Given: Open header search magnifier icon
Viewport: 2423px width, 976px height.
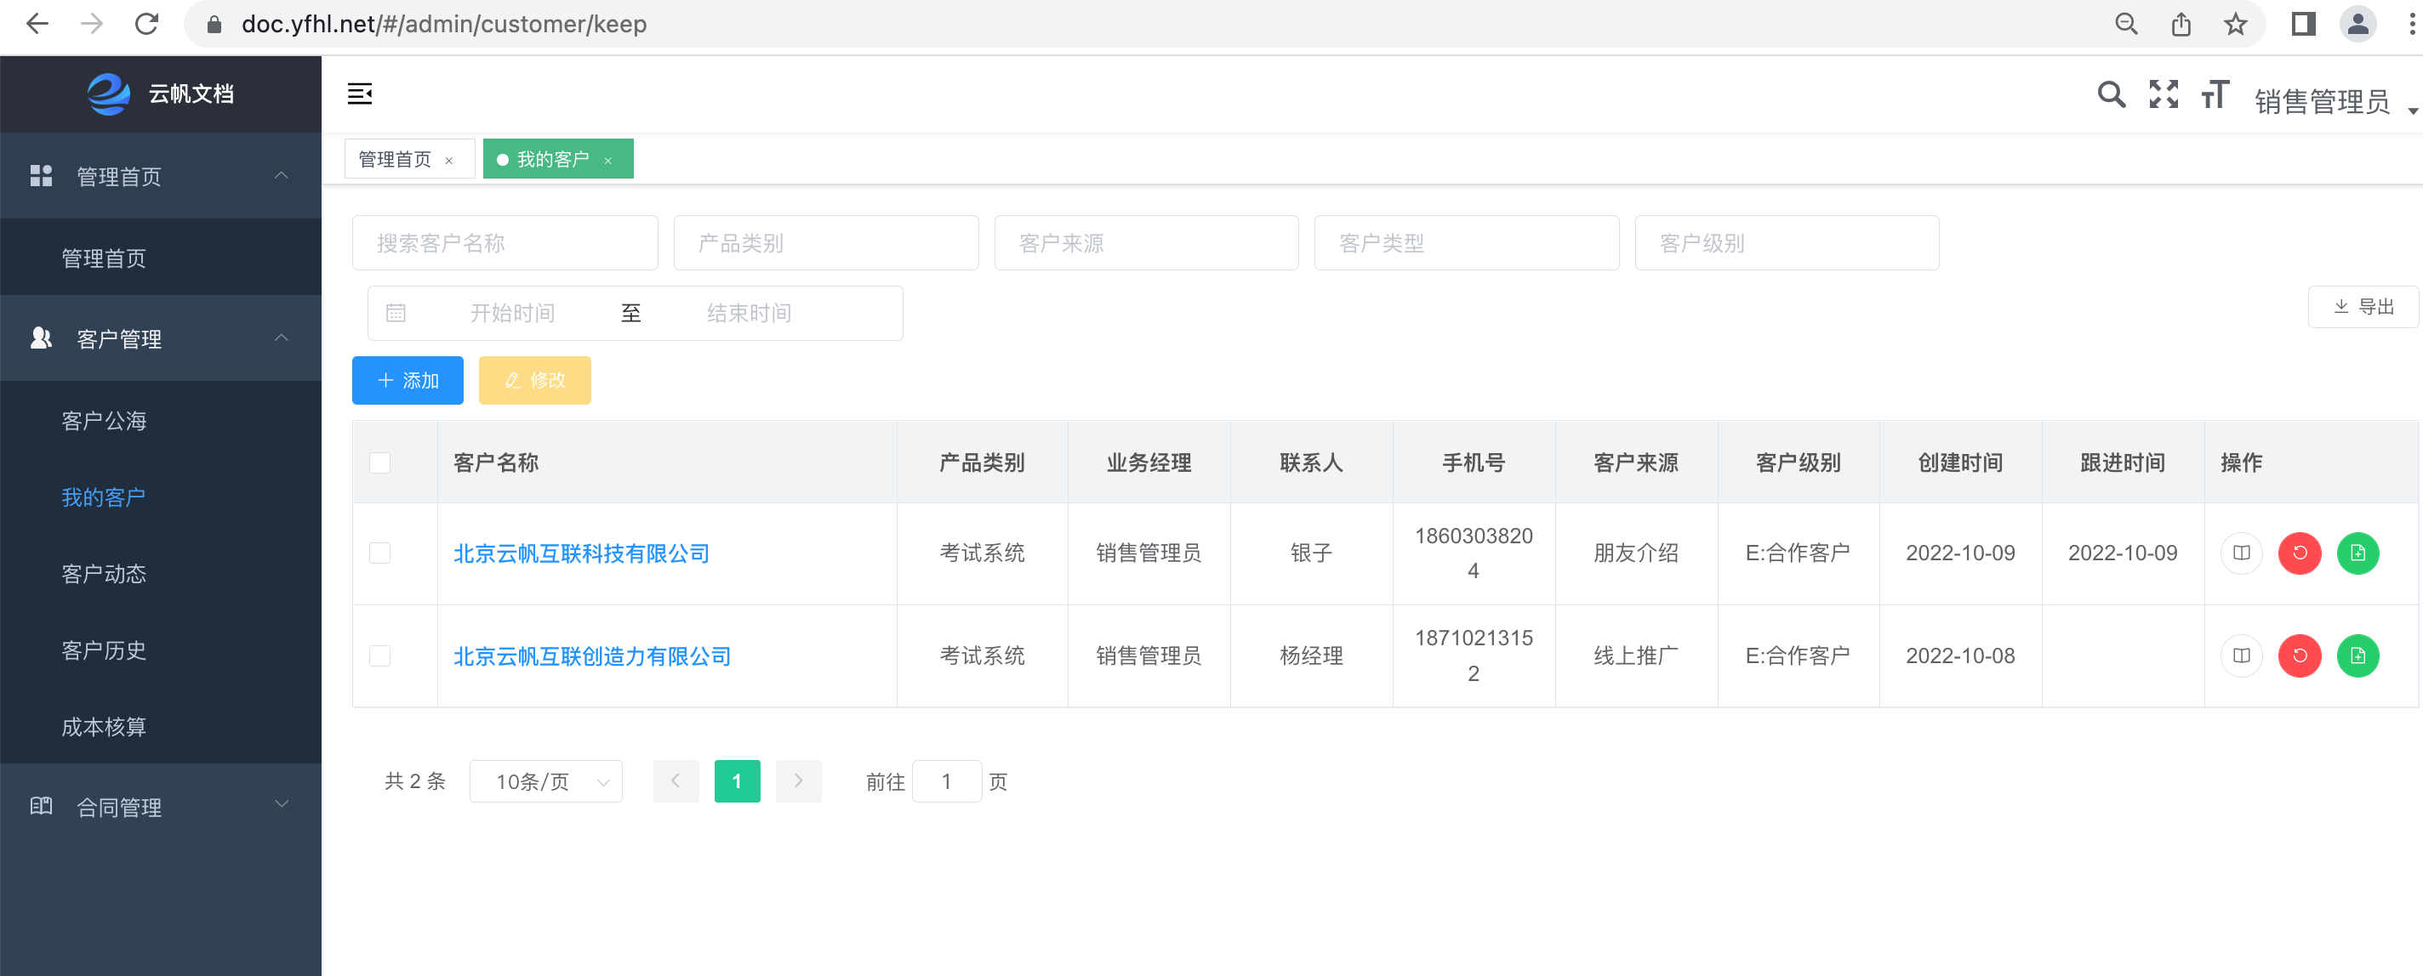Looking at the screenshot, I should point(2111,94).
